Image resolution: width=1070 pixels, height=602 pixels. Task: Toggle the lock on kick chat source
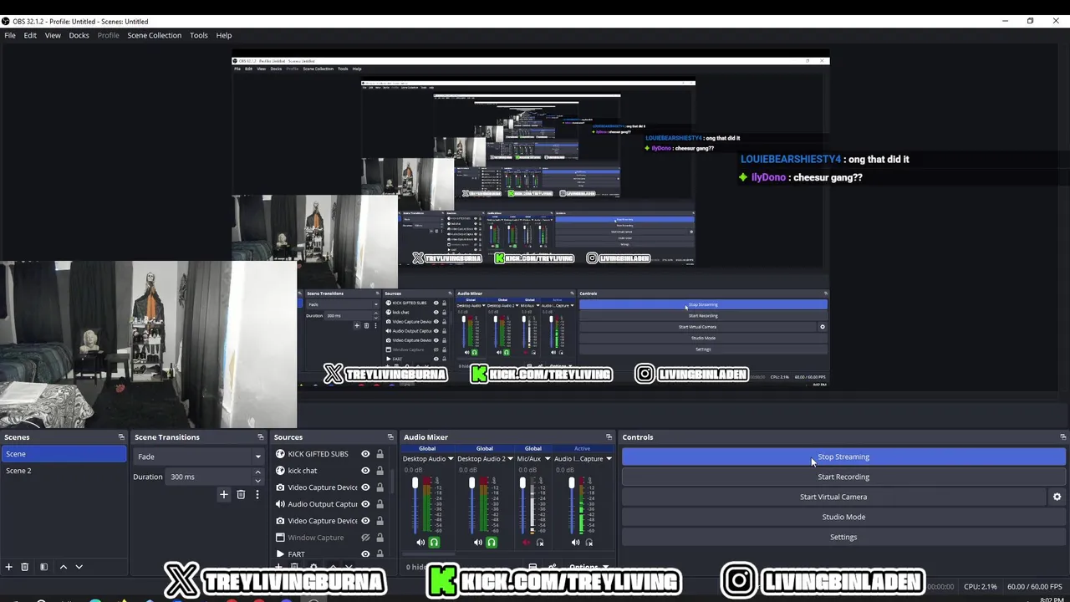[x=380, y=471]
